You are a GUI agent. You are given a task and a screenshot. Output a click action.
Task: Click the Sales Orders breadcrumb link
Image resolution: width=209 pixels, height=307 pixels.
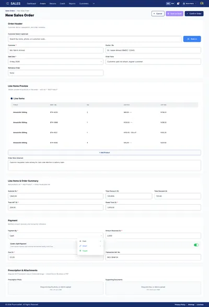pos(10,11)
